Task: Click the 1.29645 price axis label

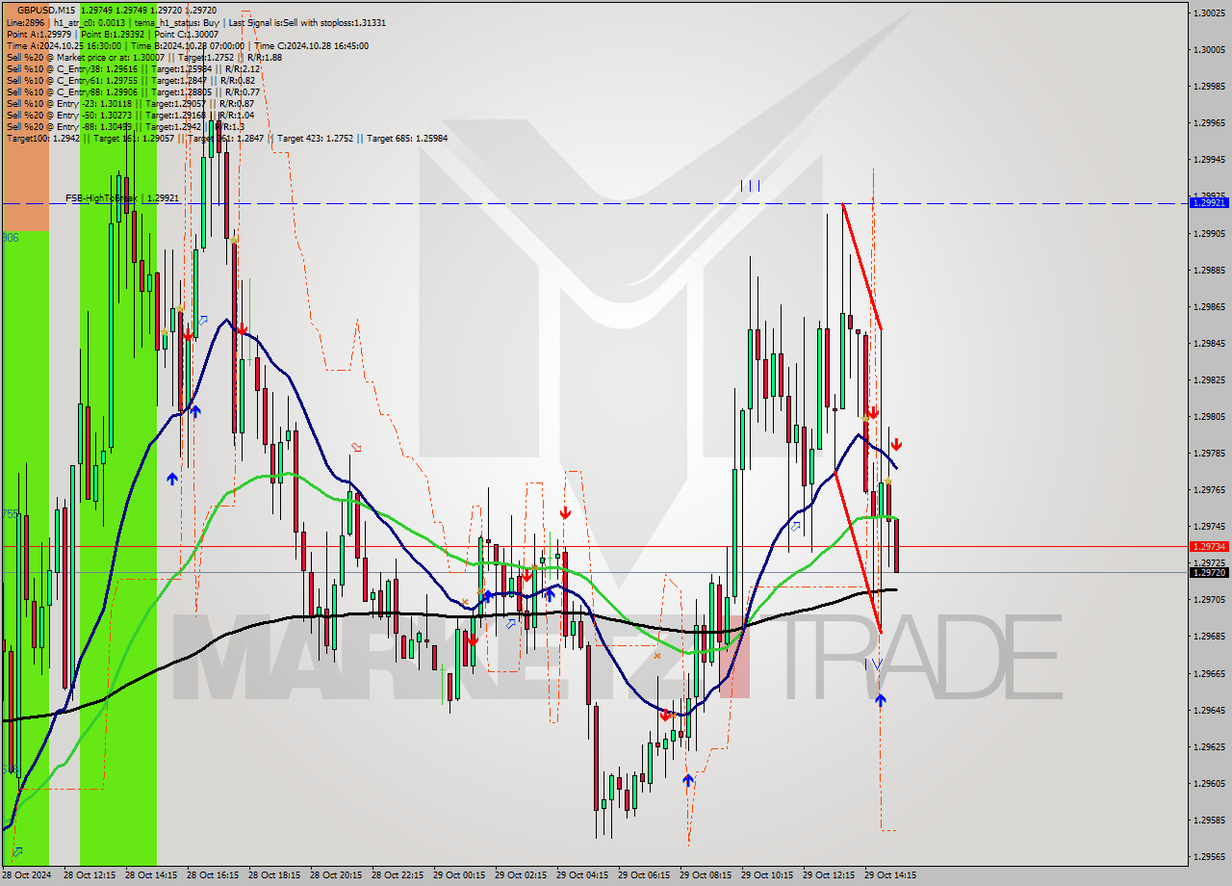Action: tap(1209, 711)
